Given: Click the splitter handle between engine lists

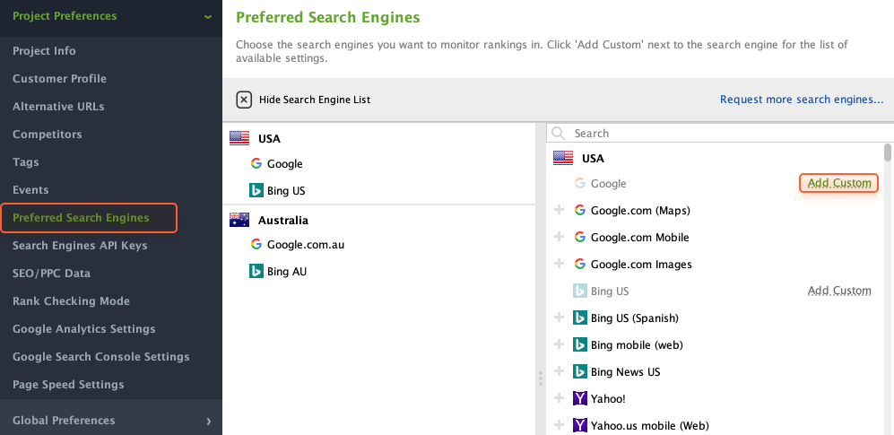Looking at the screenshot, I should point(540,378).
